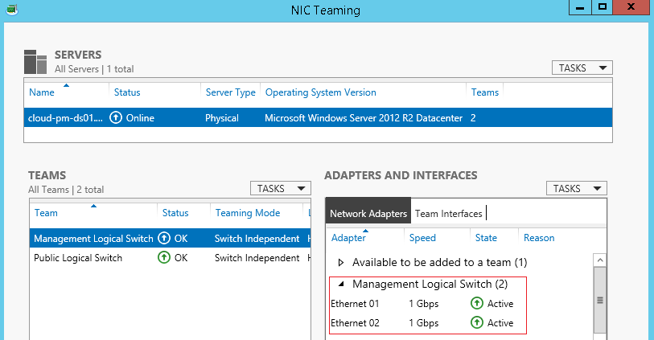This screenshot has height=340, width=654.
Task: Sort servers by Status column
Action: pos(127,92)
